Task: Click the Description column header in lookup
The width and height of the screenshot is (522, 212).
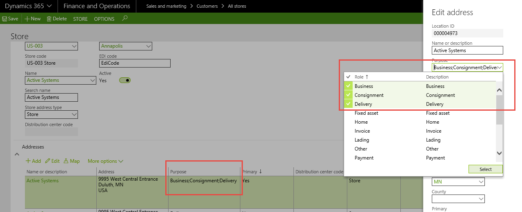Action: tap(437, 77)
